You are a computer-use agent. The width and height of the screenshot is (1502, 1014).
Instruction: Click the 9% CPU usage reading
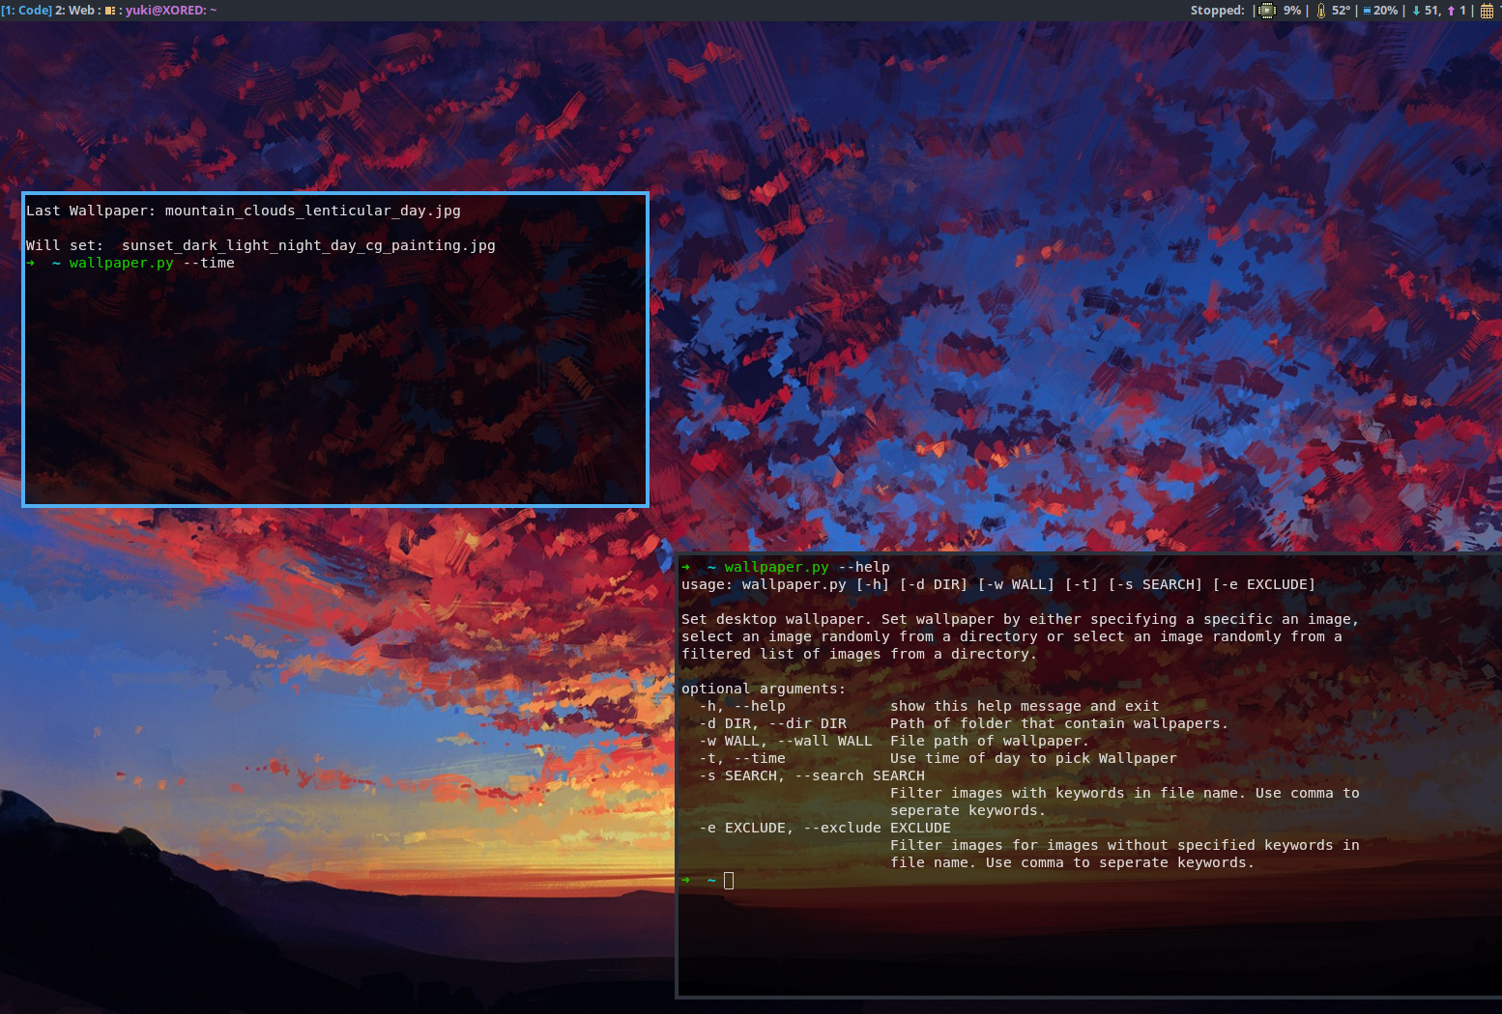[1291, 11]
